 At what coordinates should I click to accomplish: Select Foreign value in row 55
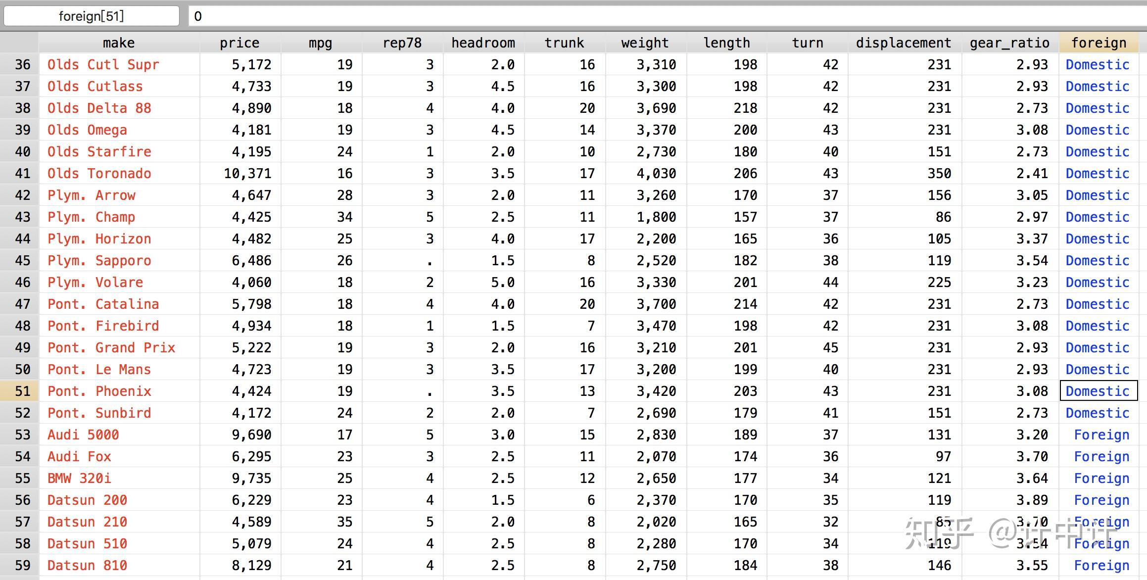point(1101,478)
